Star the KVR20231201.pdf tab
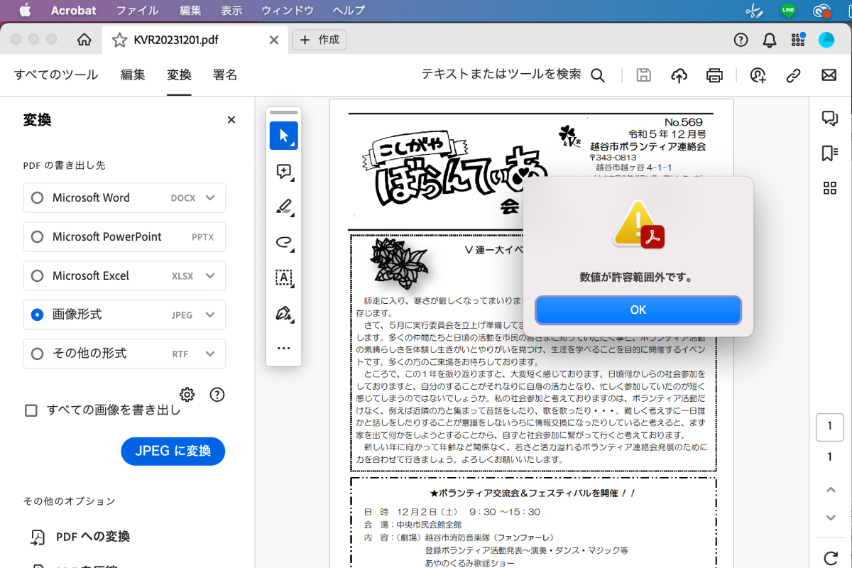Image resolution: width=852 pixels, height=568 pixels. click(119, 40)
